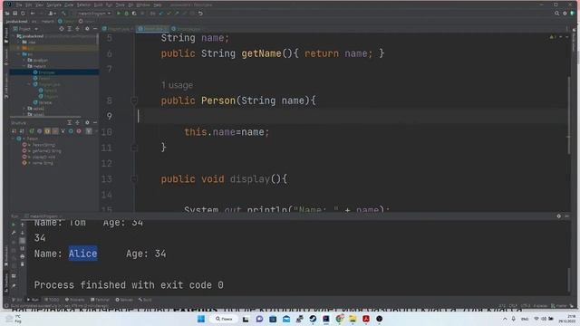The width and height of the screenshot is (580, 326).
Task: Click Select Opened File target icon
Action: point(61,29)
